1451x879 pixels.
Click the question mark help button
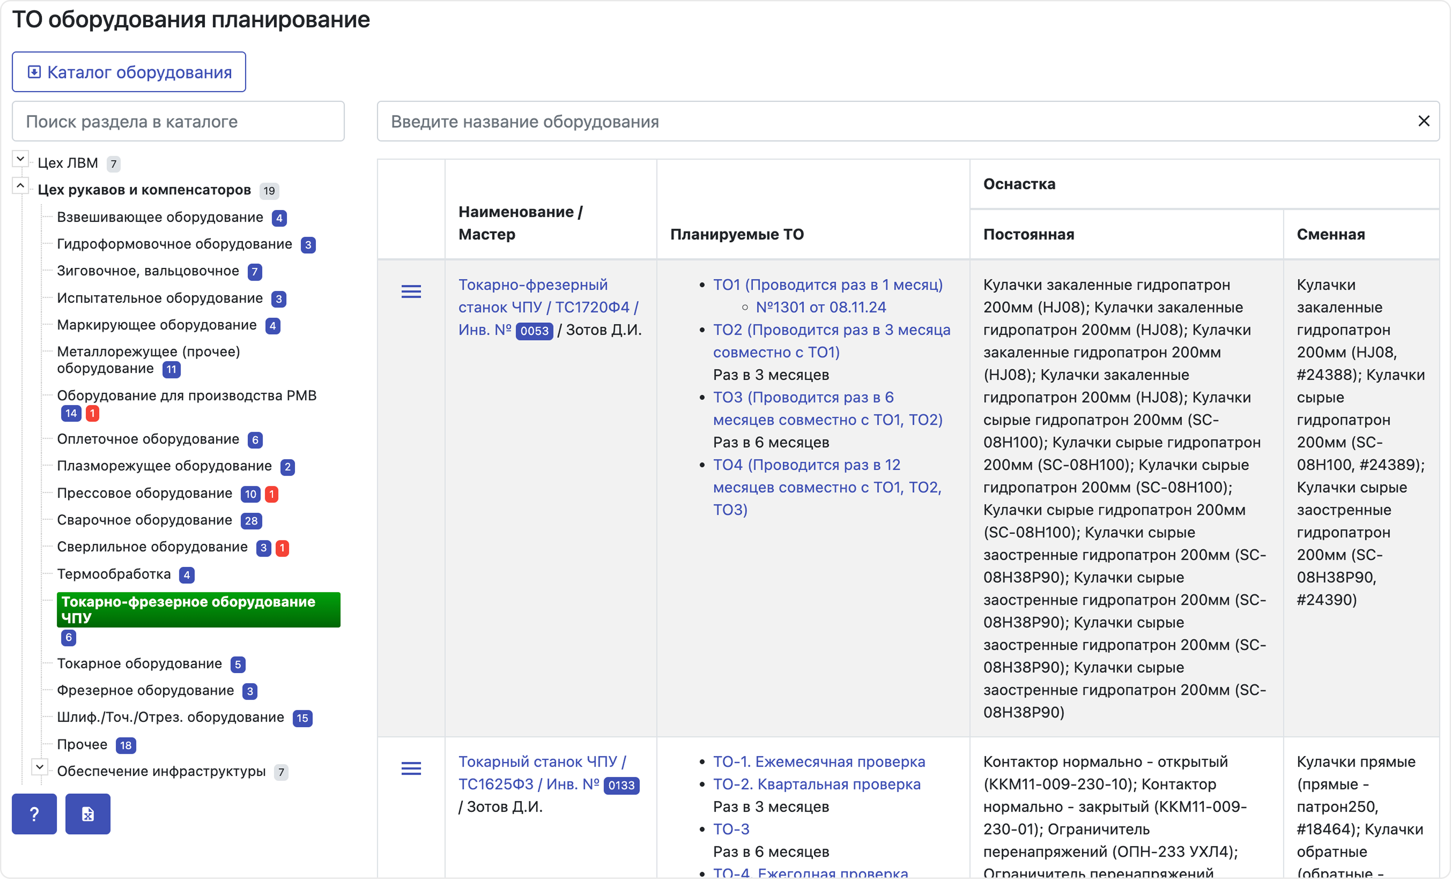click(x=34, y=814)
